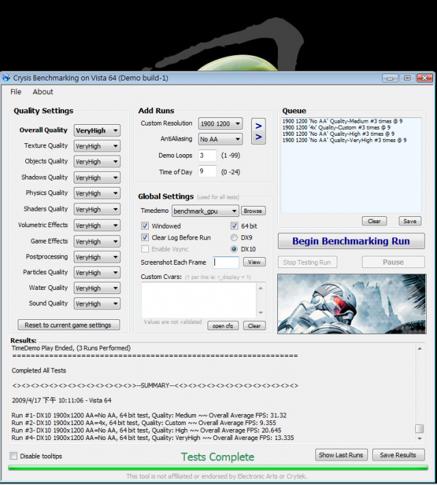The width and height of the screenshot is (437, 485).
Task: Select queue entry '4x' Quality-Custom
Action: (x=337, y=128)
